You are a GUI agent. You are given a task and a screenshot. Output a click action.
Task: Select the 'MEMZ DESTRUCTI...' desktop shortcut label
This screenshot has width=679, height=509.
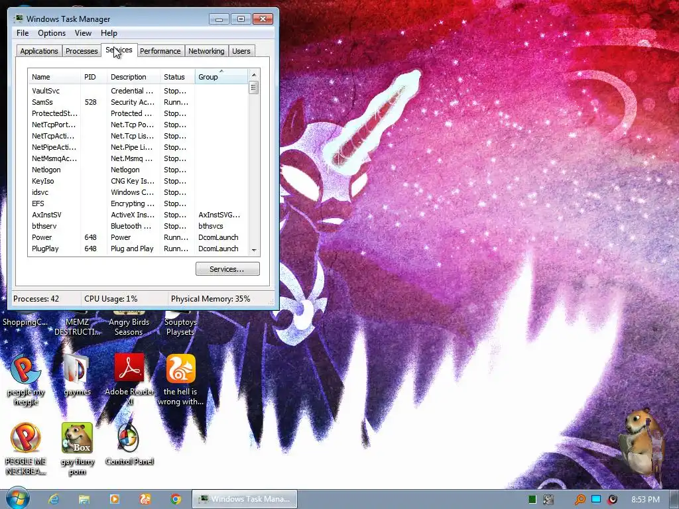coord(77,327)
